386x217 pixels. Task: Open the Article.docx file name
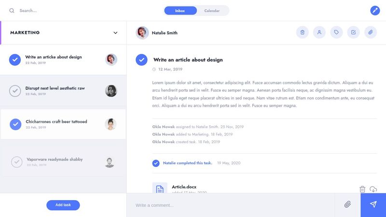(184, 187)
